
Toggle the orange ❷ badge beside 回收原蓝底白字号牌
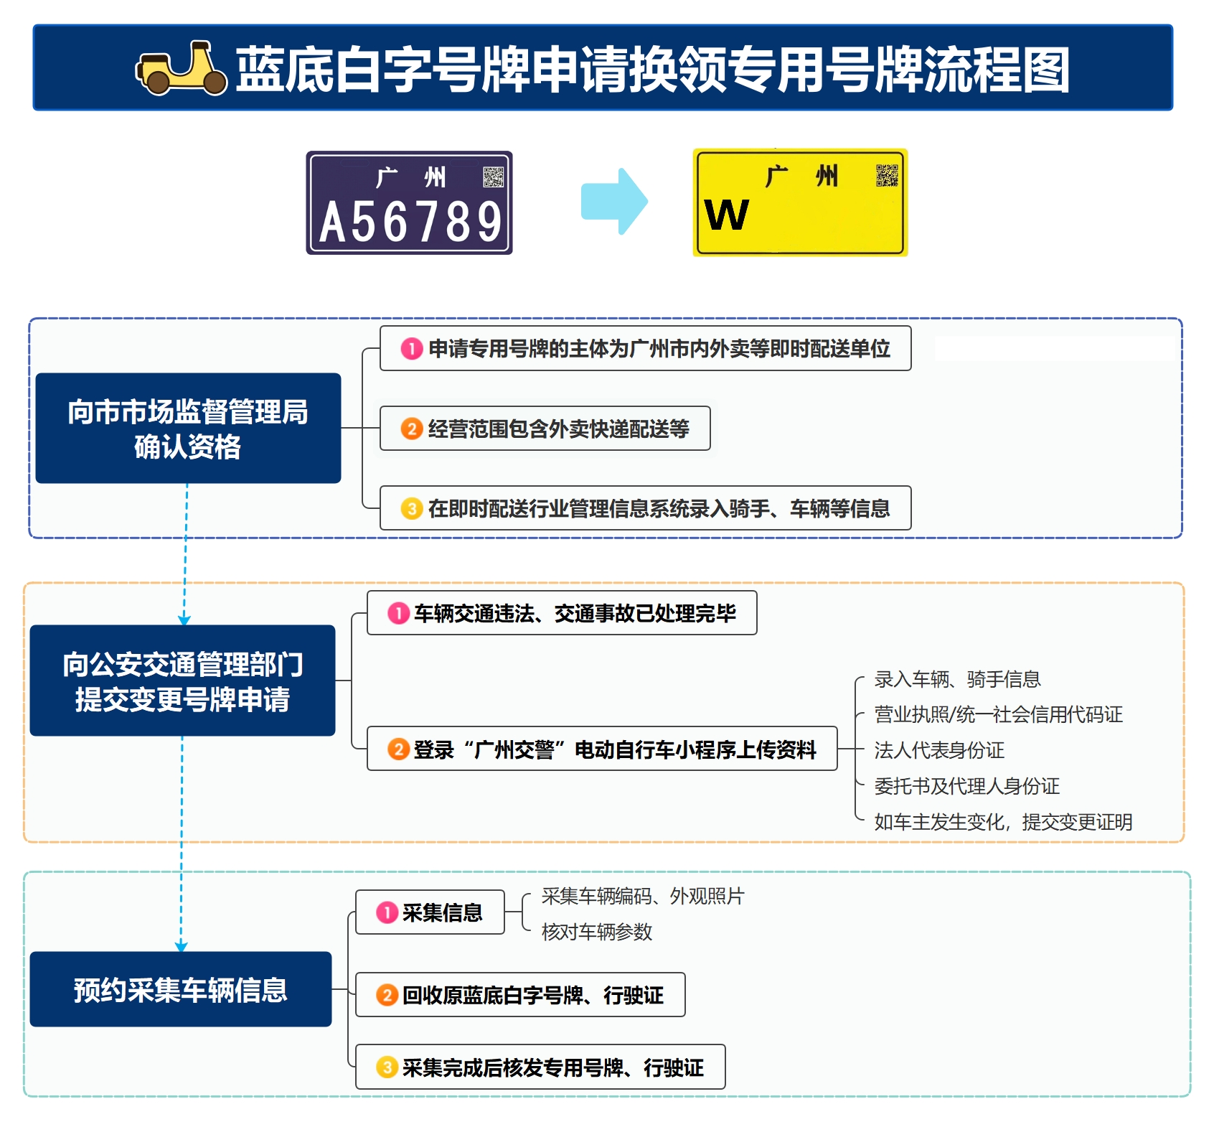[388, 995]
